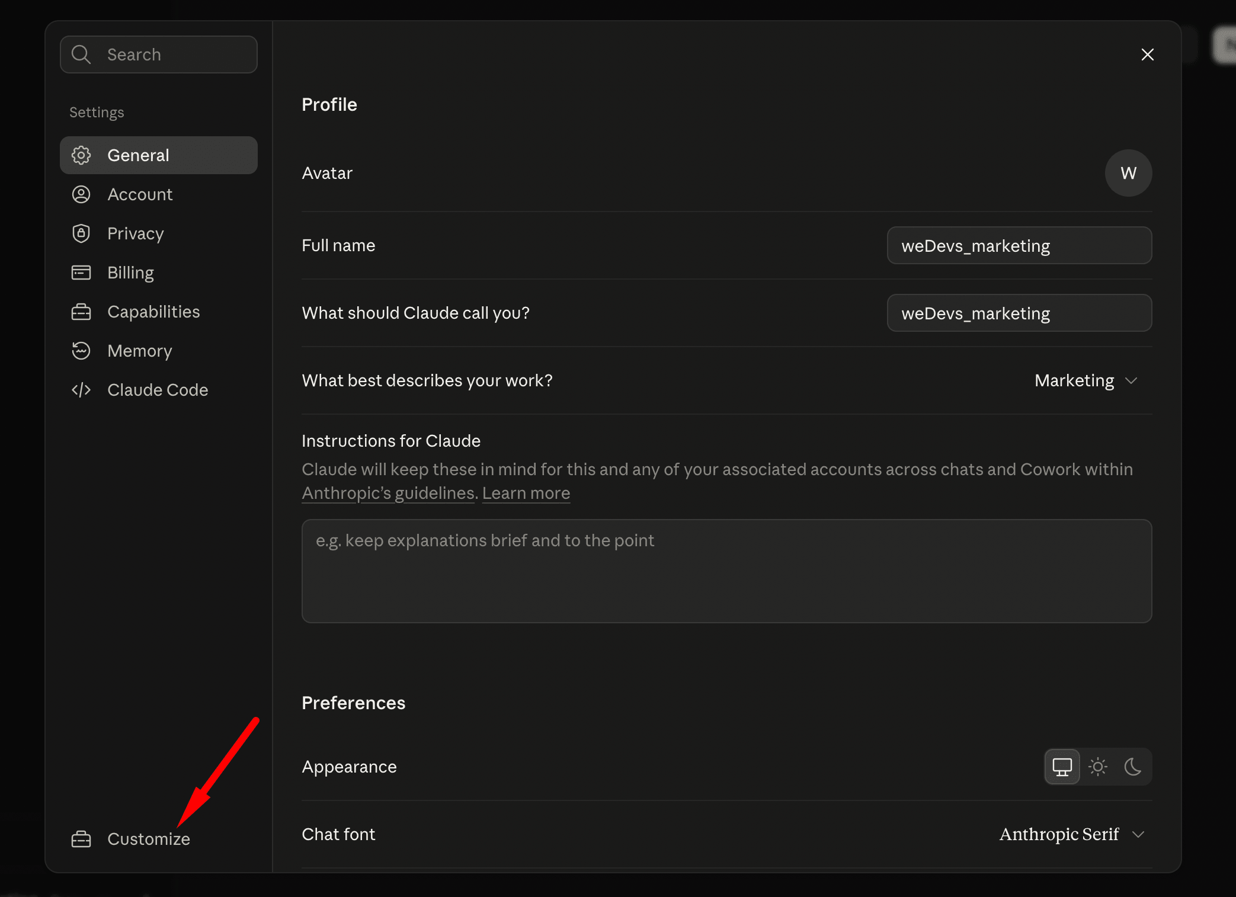The height and width of the screenshot is (897, 1236).
Task: Expand the Anthropic Serif chevron
Action: 1138,834
